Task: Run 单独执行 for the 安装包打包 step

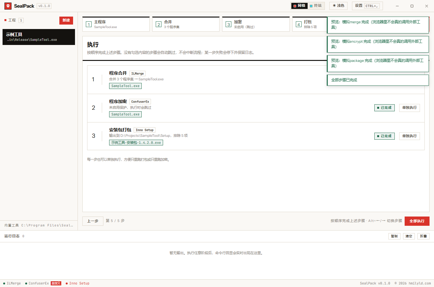Action: click(x=409, y=136)
